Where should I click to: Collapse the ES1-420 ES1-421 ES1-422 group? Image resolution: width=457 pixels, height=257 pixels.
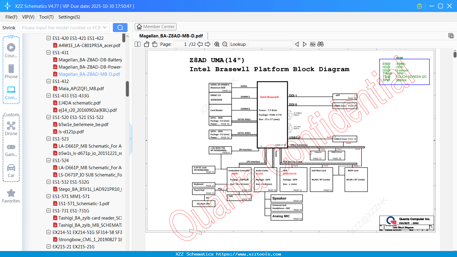(49, 38)
